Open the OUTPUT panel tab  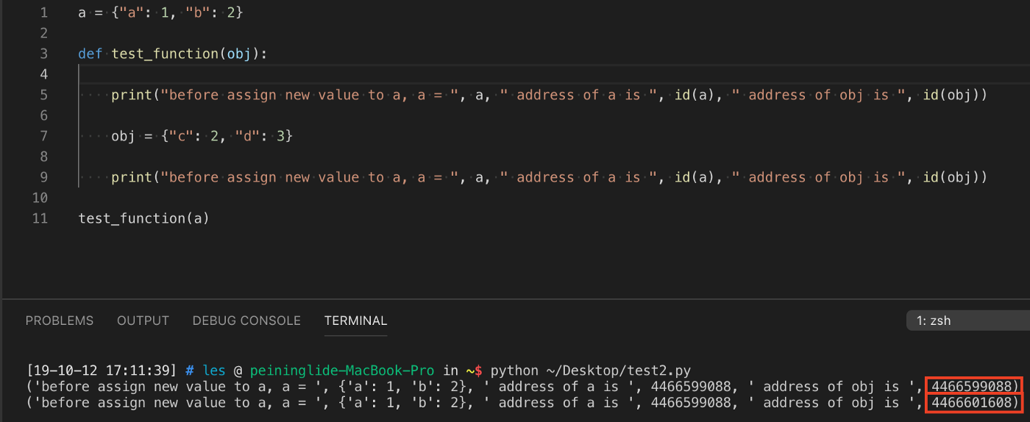coord(143,321)
